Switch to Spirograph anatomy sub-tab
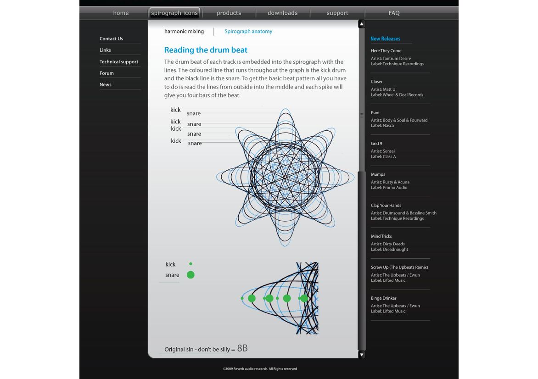This screenshot has width=538, height=379. (248, 32)
